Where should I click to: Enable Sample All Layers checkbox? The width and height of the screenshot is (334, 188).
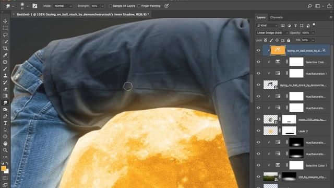(111, 6)
